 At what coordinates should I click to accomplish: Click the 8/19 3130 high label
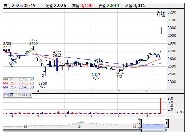point(161,14)
